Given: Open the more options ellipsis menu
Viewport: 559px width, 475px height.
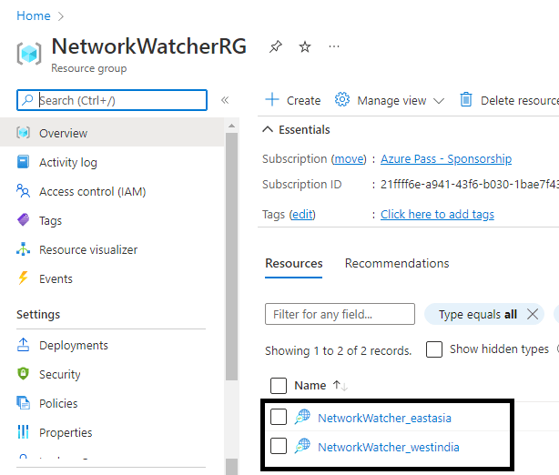Looking at the screenshot, I should pyautogui.click(x=334, y=46).
